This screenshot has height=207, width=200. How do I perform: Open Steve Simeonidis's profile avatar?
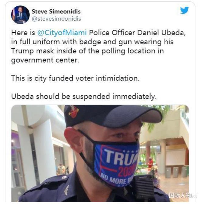[x=20, y=15]
